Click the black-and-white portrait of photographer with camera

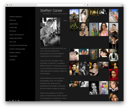point(50,32)
